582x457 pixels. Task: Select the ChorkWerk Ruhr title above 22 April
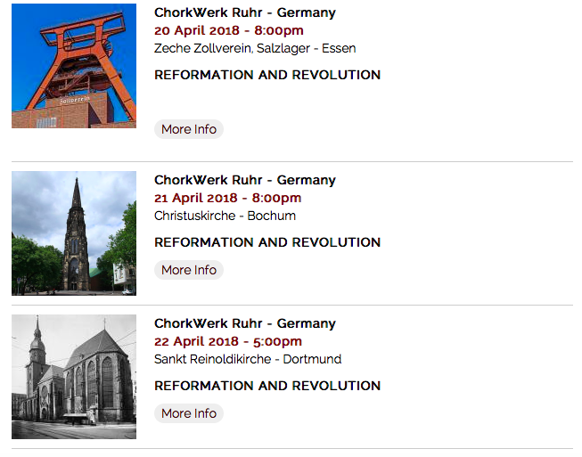click(x=245, y=323)
